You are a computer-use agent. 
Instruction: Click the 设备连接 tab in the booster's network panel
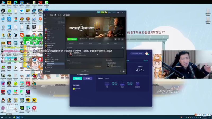pyautogui.click(x=100, y=78)
